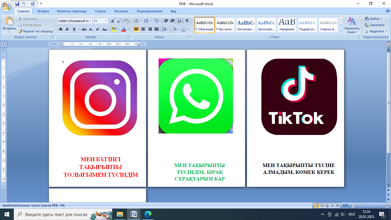Open the Change Case (Аа) dropdown
The height and width of the screenshot is (220, 391).
pos(106,29)
